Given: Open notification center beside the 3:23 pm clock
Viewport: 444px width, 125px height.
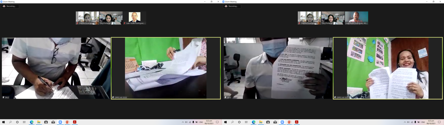Looking at the screenshot, I should [x=439, y=122].
